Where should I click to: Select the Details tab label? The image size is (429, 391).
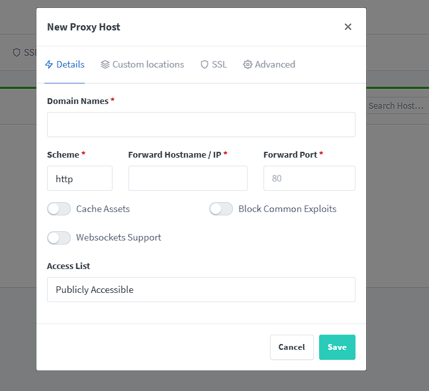(x=70, y=65)
